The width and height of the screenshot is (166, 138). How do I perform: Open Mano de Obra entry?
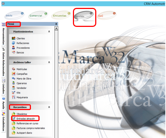[x=24, y=78]
